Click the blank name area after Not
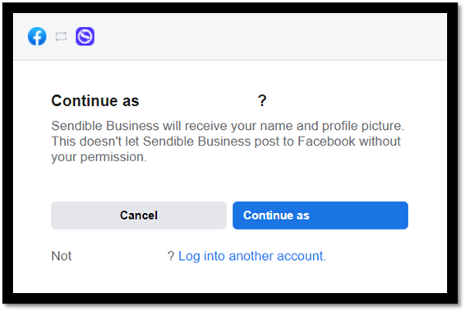 tap(119, 256)
